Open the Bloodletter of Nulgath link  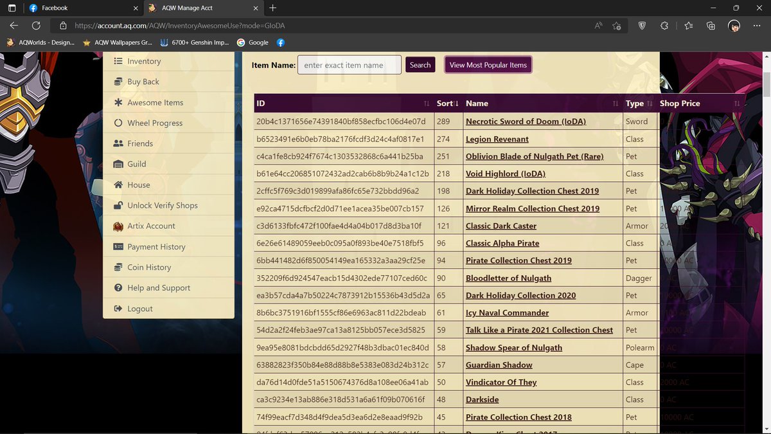pos(508,278)
